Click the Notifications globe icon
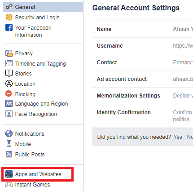The width and height of the screenshot is (193, 191). pos(9,133)
